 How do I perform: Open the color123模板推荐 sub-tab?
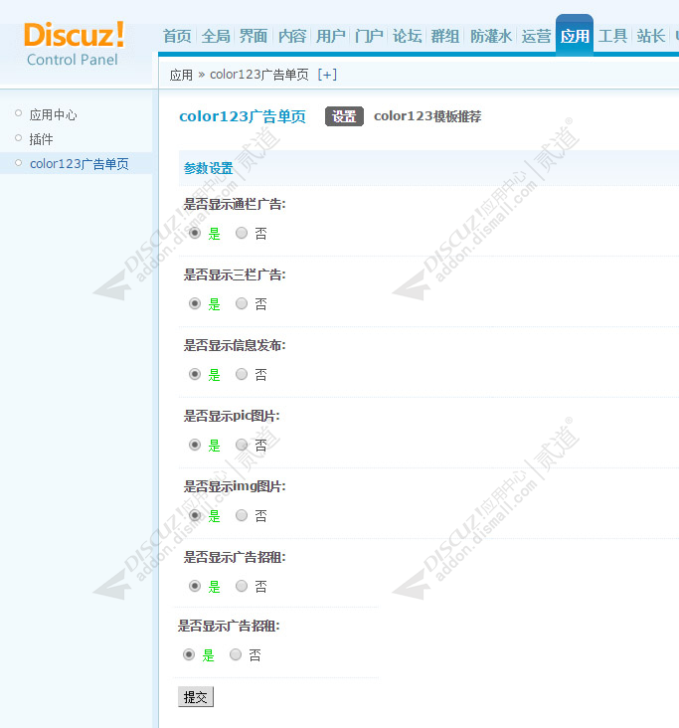(427, 116)
